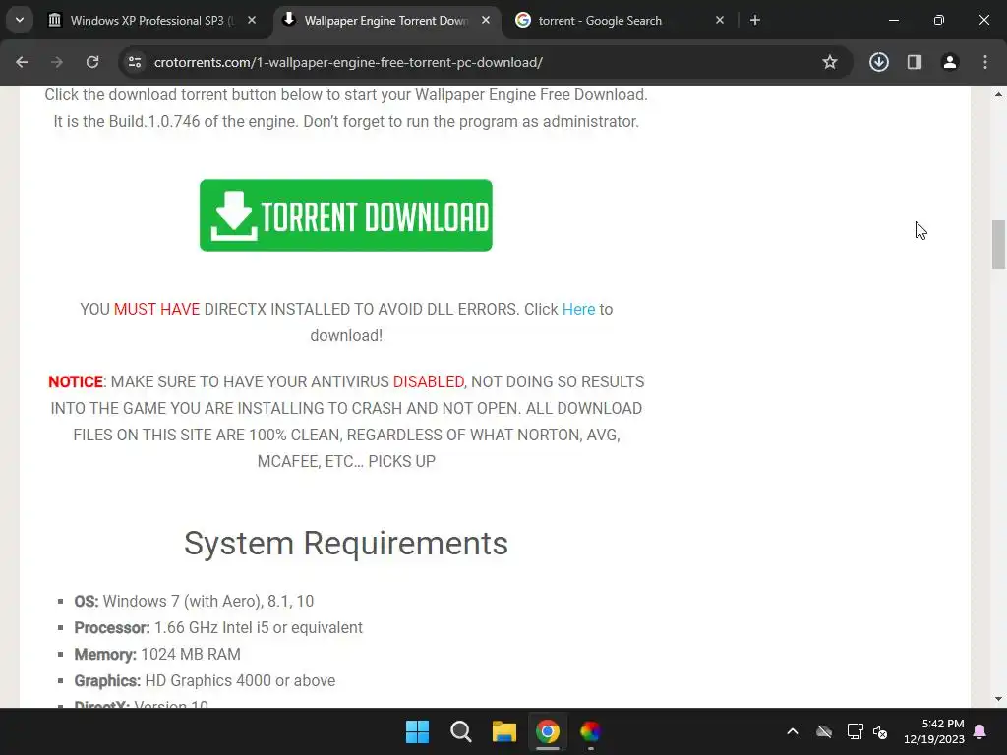Click the Here link for DirectX
The image size is (1007, 755).
pos(578,309)
